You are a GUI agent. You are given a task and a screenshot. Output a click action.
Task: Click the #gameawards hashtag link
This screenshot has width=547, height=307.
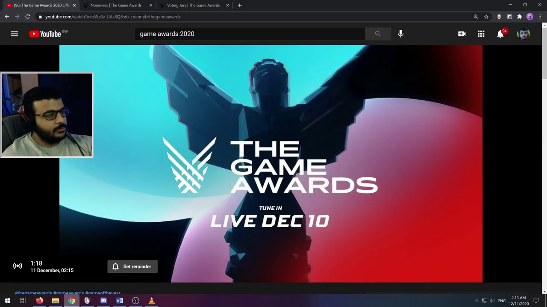68,293
